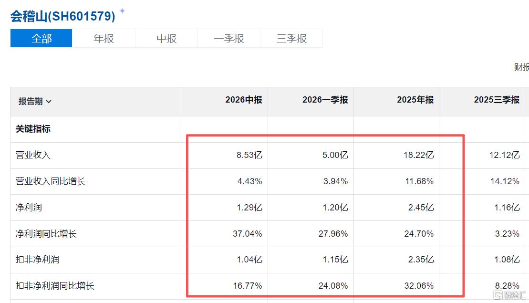This screenshot has width=529, height=303.
Task: Click the 1.29亿 net profit value
Action: pos(249,207)
